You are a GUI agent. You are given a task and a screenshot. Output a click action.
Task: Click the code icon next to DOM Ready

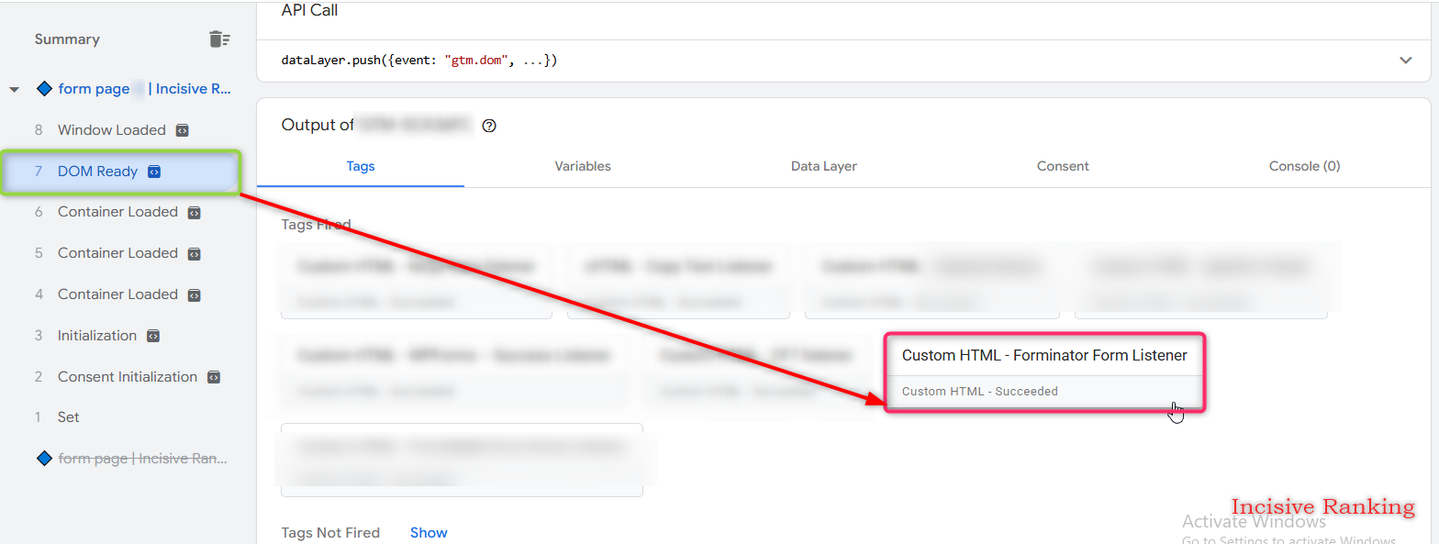[x=154, y=172]
